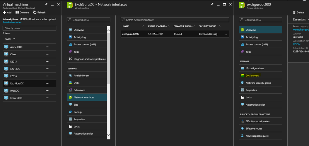Open ellipsis menu for exchgurudc900 row
The image size is (309, 146).
pyautogui.click(x=225, y=35)
